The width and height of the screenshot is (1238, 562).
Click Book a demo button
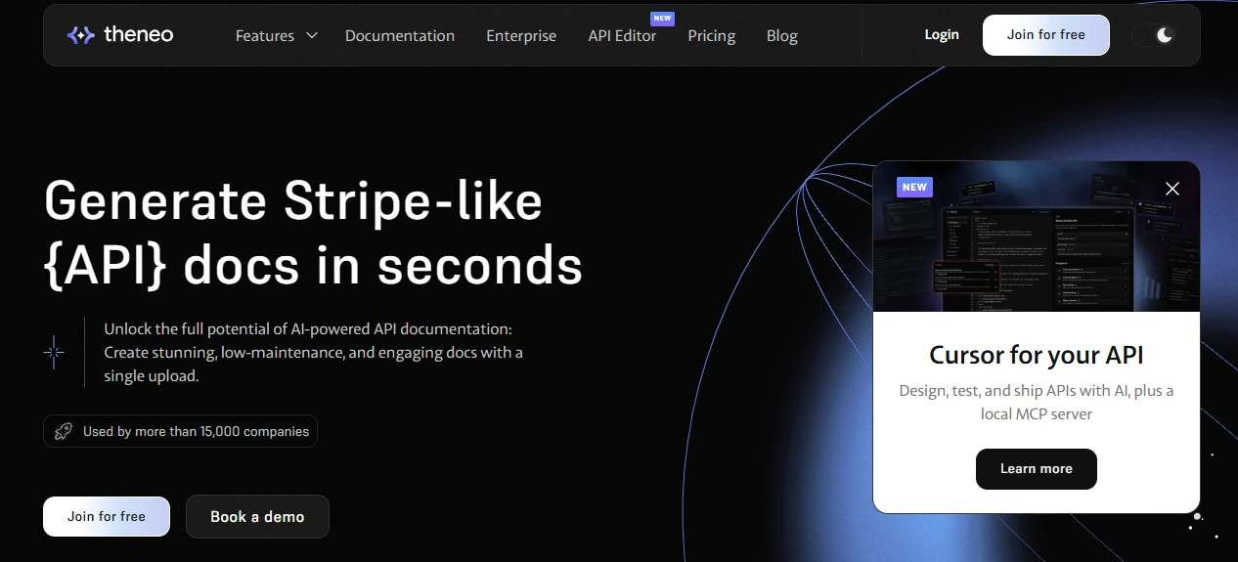tap(257, 516)
